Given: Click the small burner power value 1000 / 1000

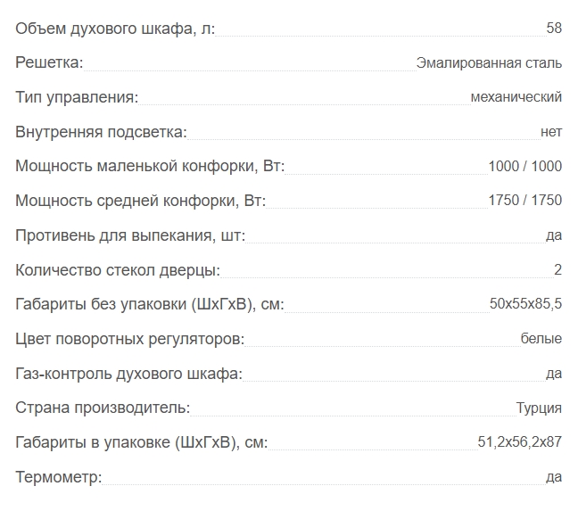Looking at the screenshot, I should click(525, 167).
